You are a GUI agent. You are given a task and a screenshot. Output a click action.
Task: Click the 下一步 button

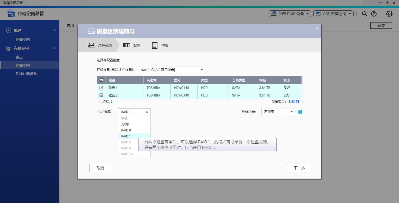point(299,168)
